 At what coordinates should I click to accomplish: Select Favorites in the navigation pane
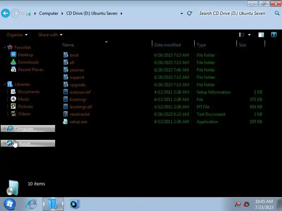pyautogui.click(x=23, y=47)
